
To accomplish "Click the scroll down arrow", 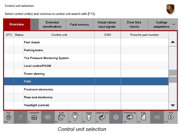I will pos(173,105).
